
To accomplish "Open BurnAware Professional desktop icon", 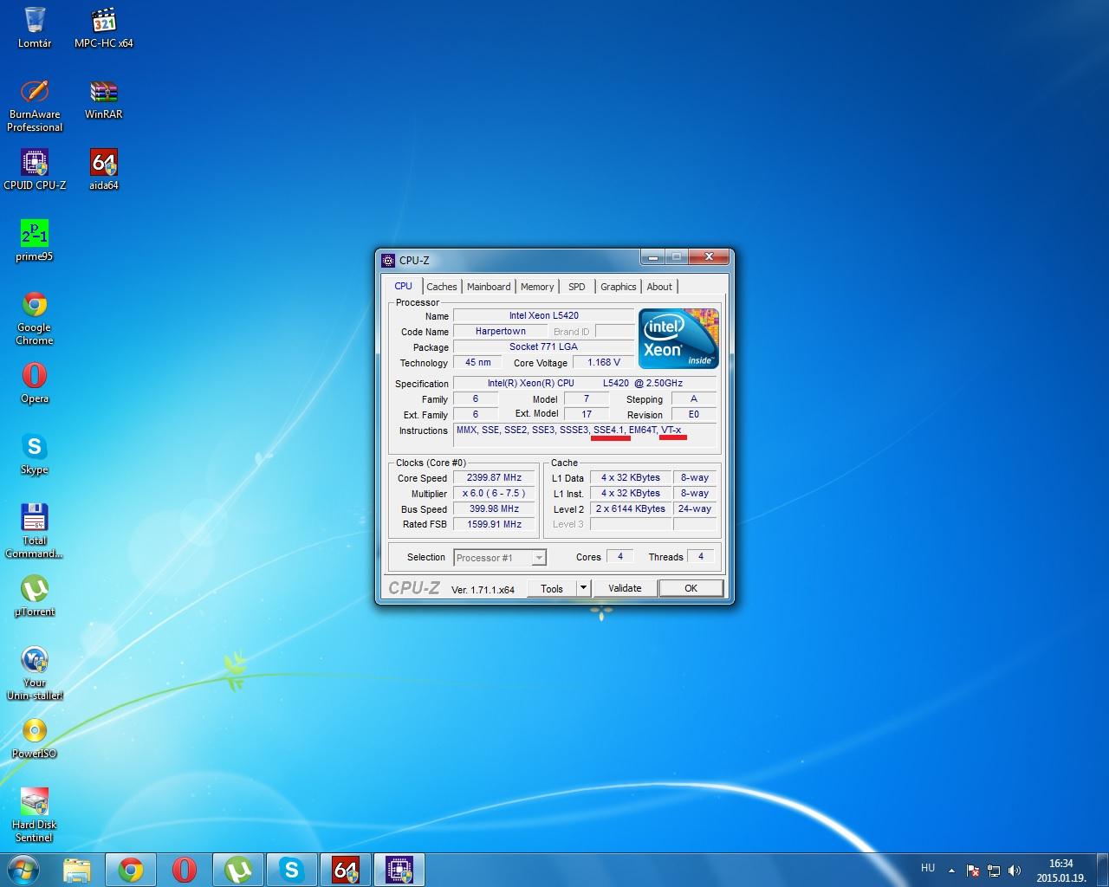I will click(35, 105).
